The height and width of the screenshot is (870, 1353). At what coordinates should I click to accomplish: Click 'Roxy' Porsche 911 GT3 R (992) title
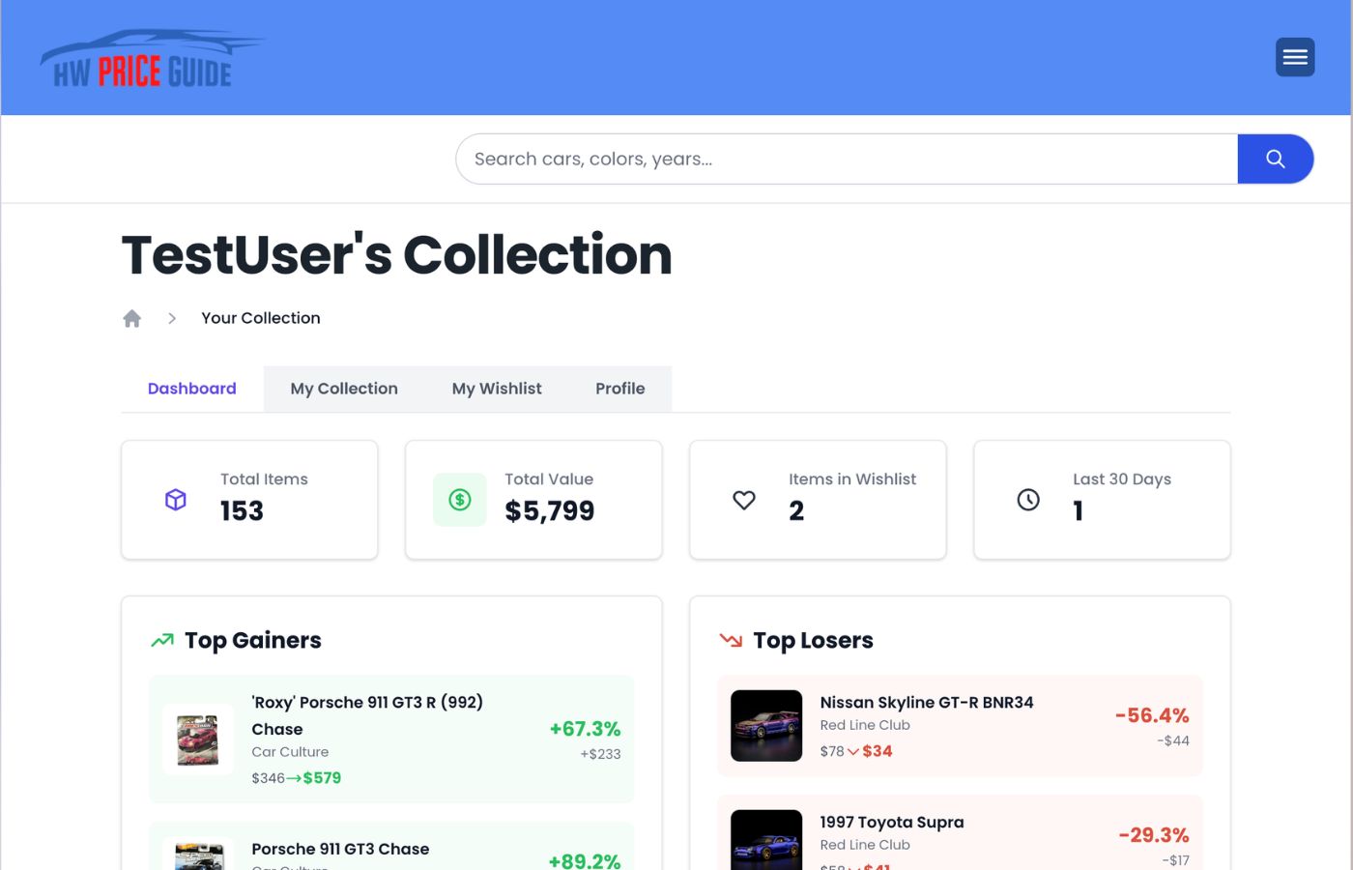point(367,715)
